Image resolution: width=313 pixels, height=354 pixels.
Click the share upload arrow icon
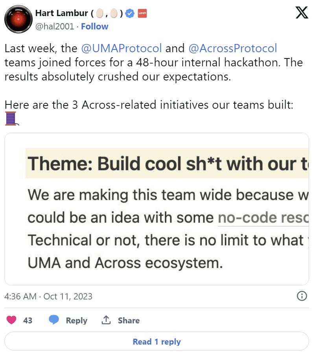106,320
